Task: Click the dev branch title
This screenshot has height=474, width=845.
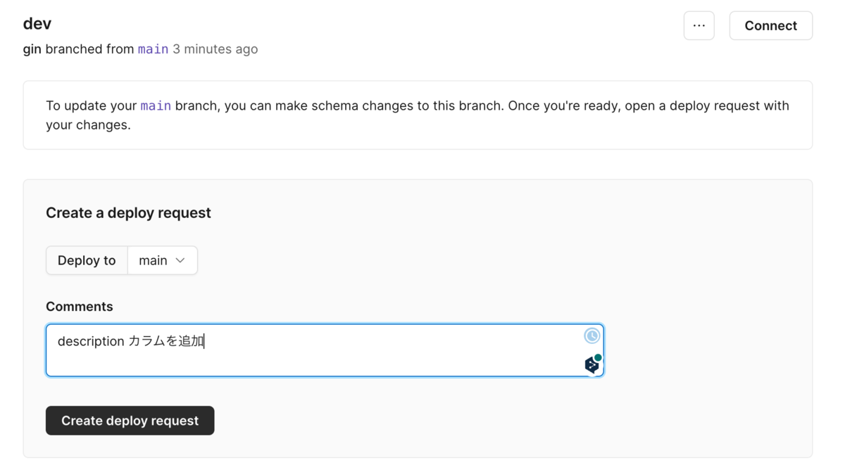Action: 37,23
